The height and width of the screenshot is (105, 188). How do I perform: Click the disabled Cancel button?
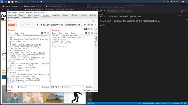(22, 25)
